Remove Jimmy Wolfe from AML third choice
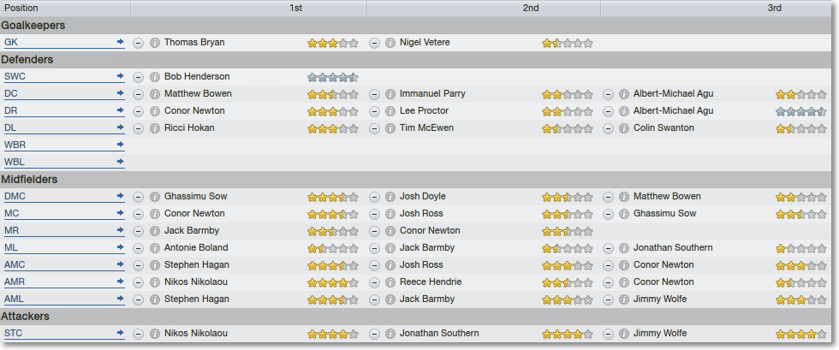 click(x=608, y=300)
